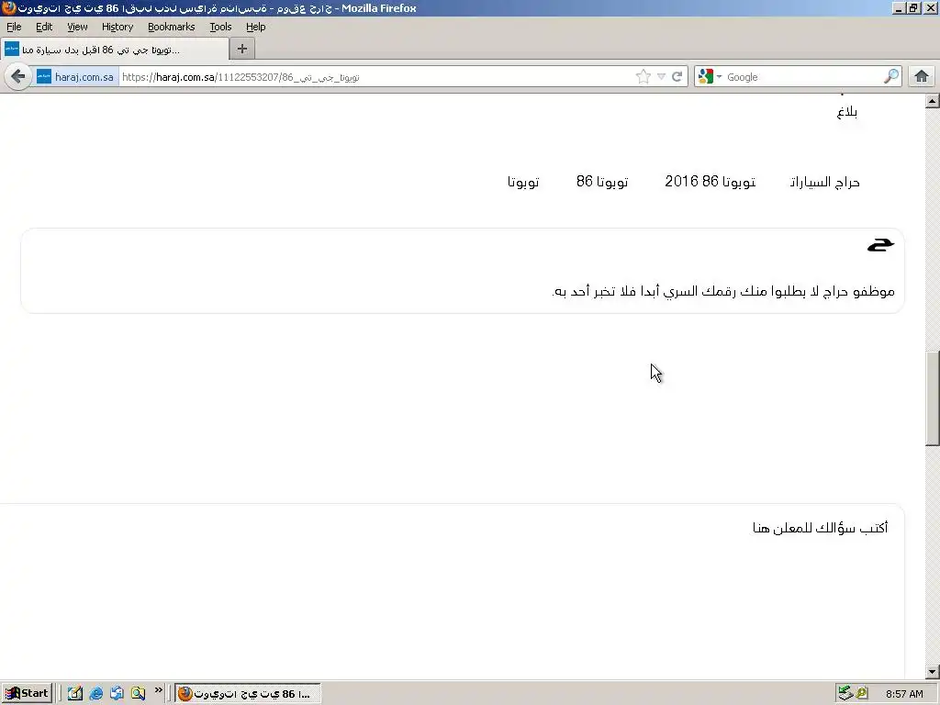The height and width of the screenshot is (705, 940).
Task: Click the search magnifier icon in the Google box
Action: pyautogui.click(x=891, y=77)
